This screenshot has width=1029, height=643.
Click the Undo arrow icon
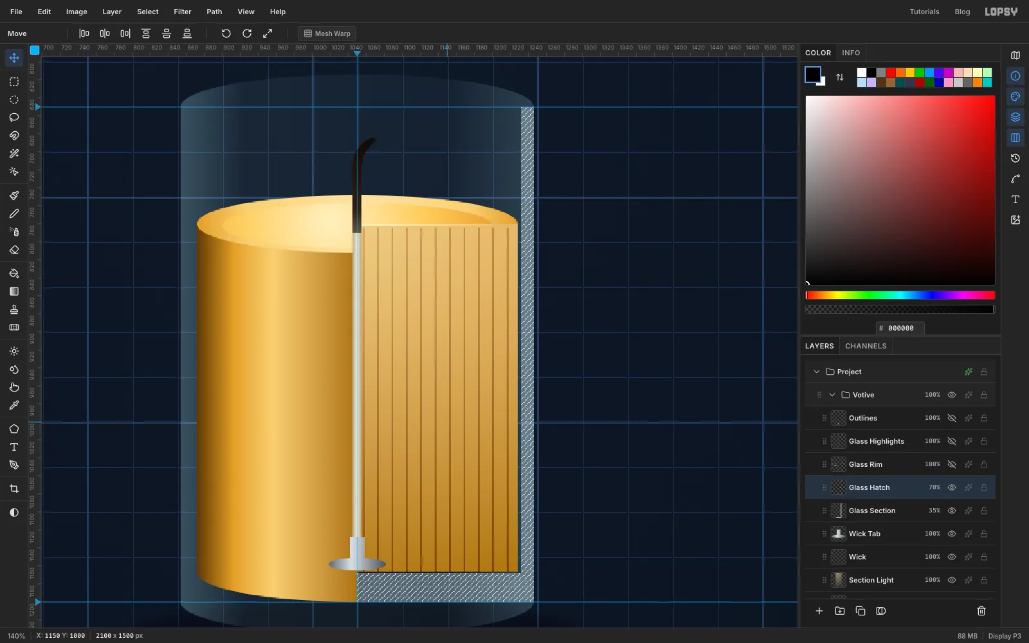[226, 33]
